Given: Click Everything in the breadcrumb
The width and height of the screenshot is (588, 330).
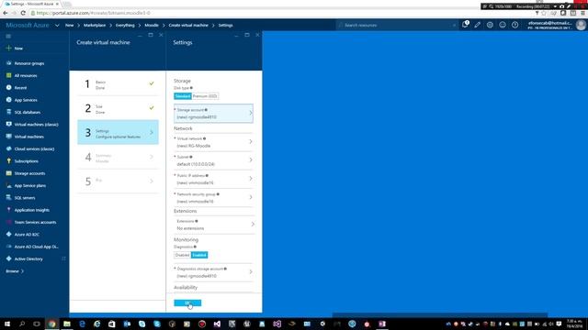Looking at the screenshot, I should pyautogui.click(x=125, y=25).
